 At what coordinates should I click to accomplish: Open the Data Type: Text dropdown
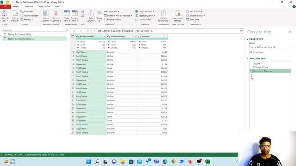[x=111, y=12]
